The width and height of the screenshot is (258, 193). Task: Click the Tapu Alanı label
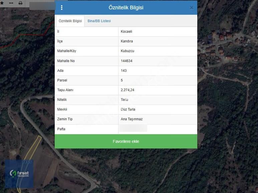tap(65, 90)
